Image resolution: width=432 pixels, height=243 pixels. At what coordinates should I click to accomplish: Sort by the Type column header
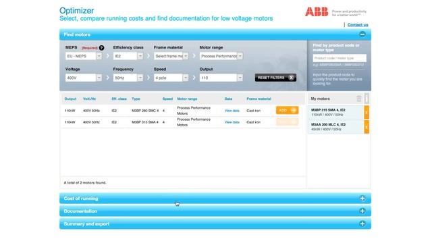click(136, 99)
